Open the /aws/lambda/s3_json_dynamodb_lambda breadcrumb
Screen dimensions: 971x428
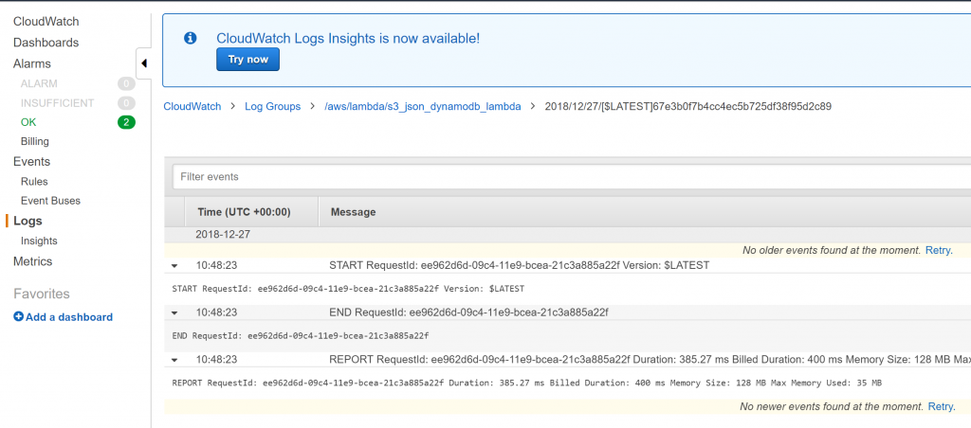click(423, 106)
